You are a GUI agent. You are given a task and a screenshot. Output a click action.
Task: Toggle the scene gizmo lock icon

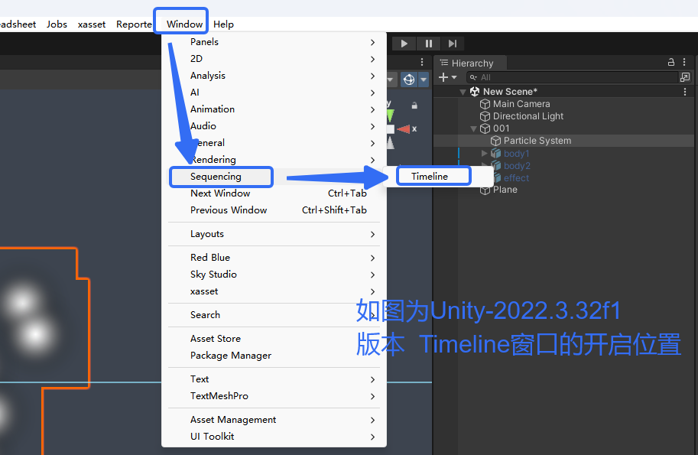[x=414, y=106]
